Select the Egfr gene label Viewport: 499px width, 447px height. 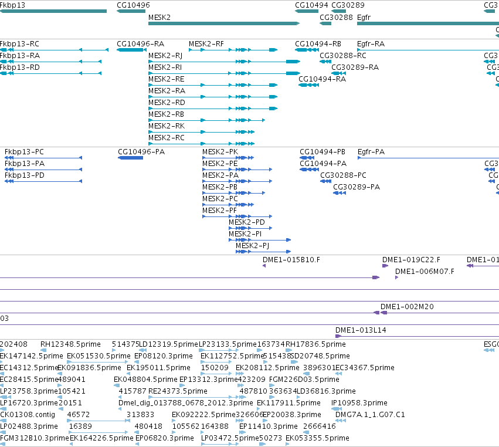click(364, 17)
